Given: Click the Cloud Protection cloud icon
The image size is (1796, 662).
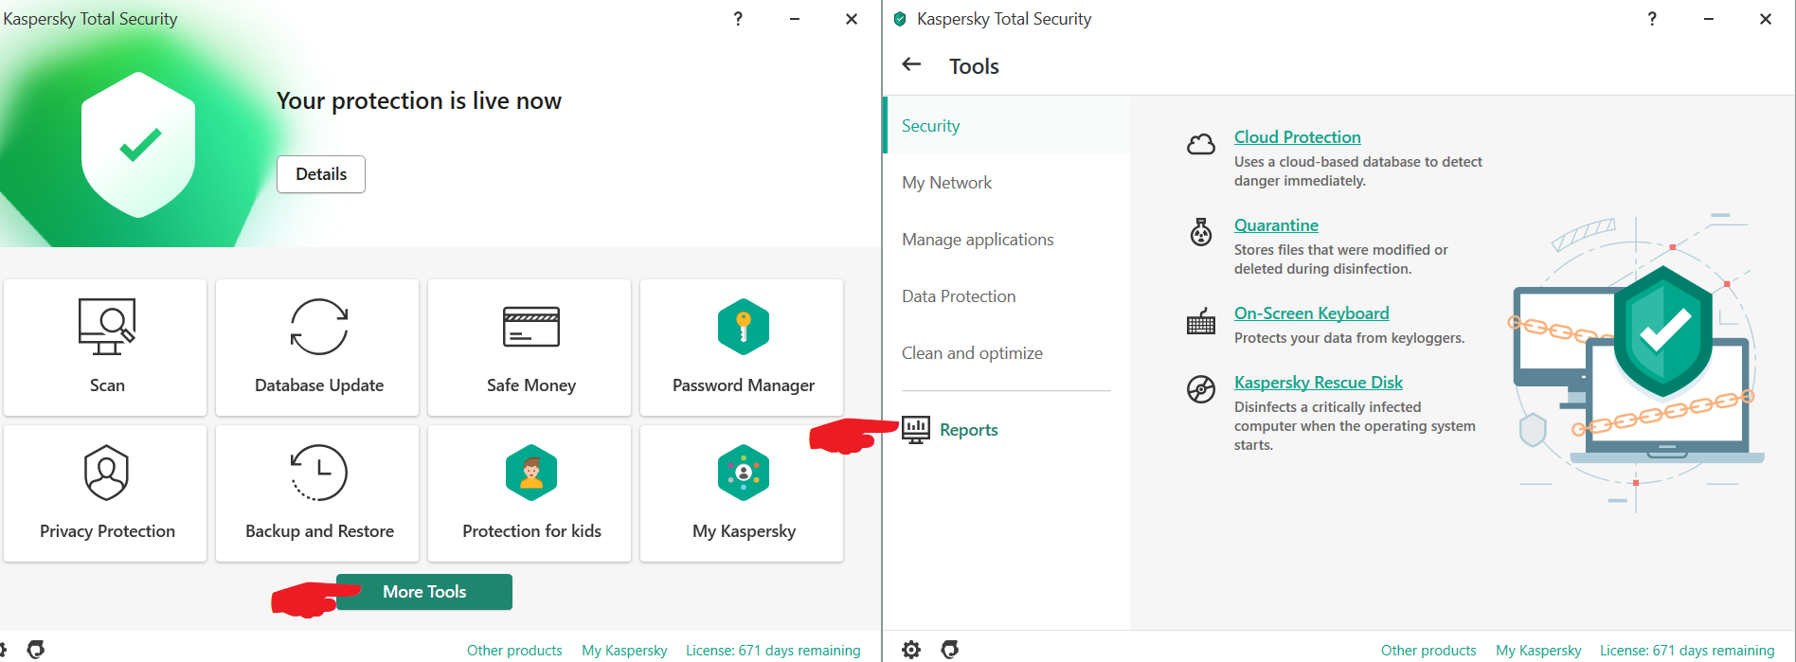Looking at the screenshot, I should [x=1201, y=144].
